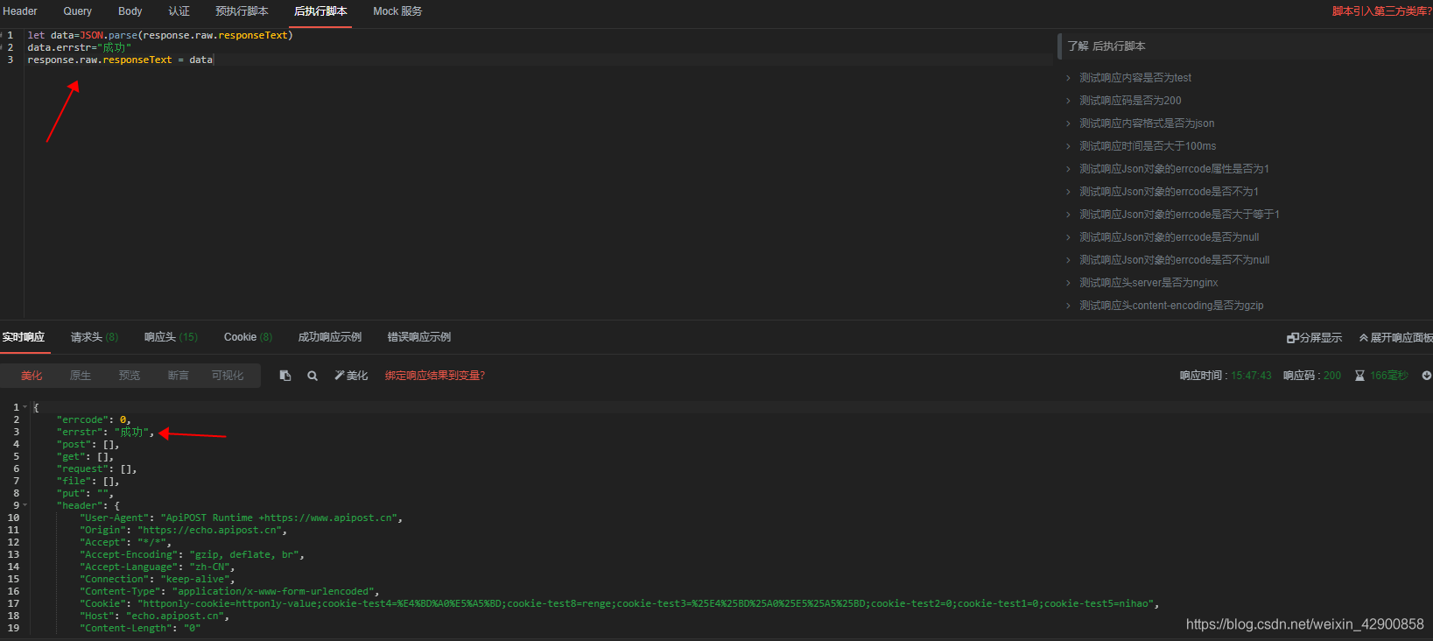Open the 成功响应示例 tab
The width and height of the screenshot is (1433, 641).
click(330, 337)
